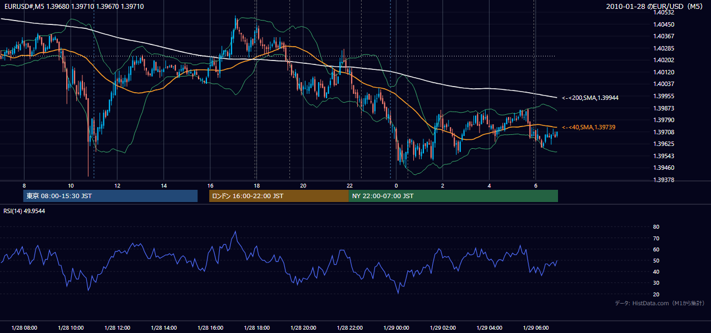Click the 1/28 18:00 bottom time label
Screen dimensions: 711x333
[256, 328]
